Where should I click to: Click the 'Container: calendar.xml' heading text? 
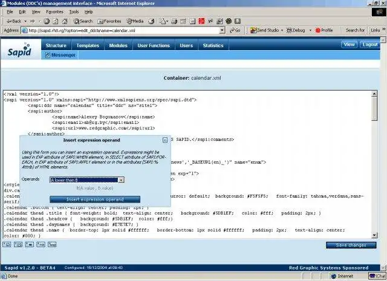click(192, 78)
